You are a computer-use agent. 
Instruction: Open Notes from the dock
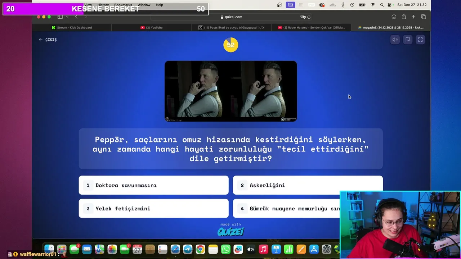213,249
